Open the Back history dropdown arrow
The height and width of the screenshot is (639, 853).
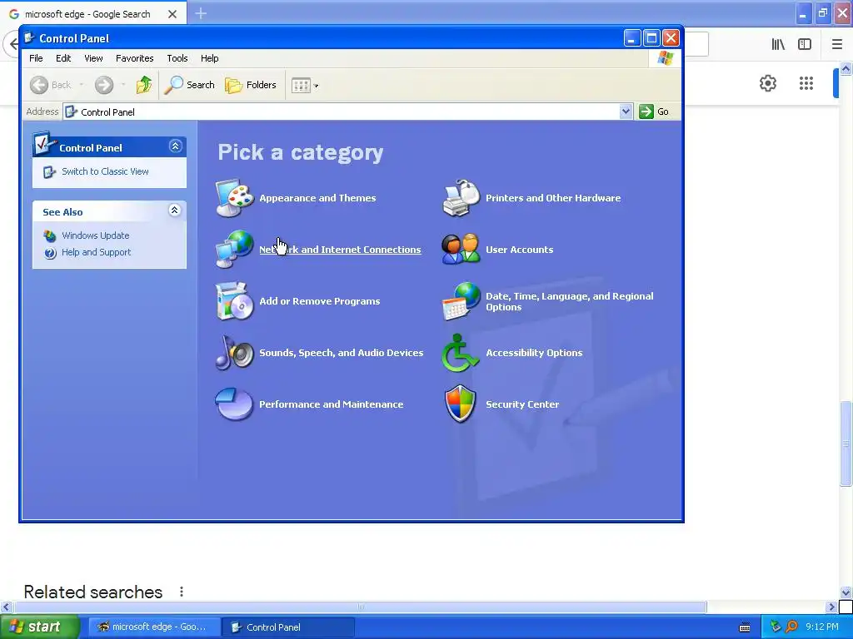82,85
